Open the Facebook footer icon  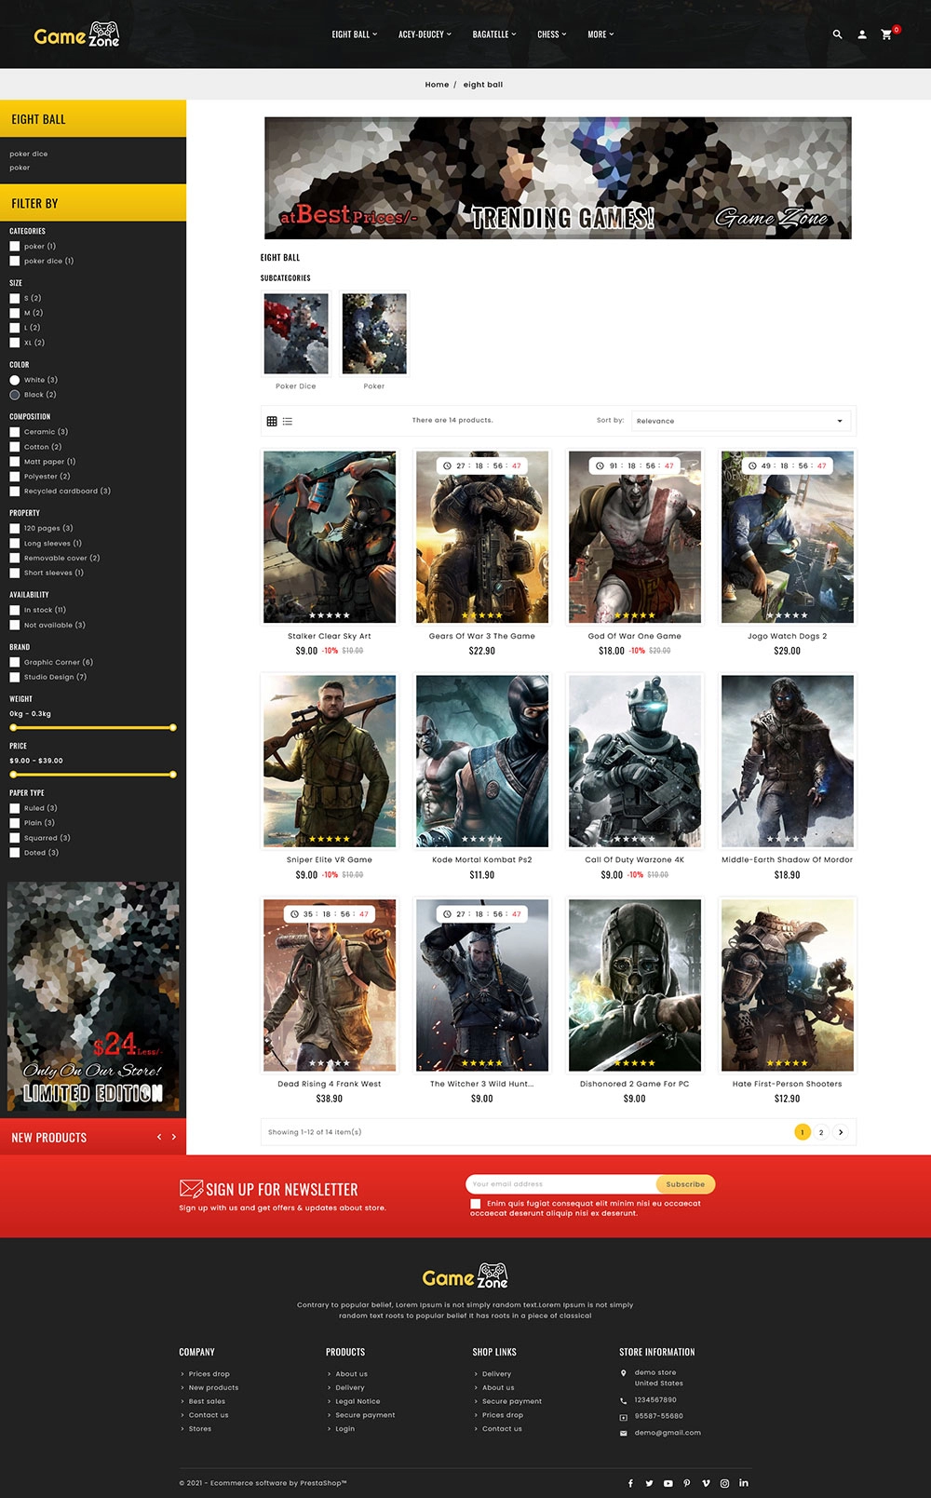[x=630, y=1483]
